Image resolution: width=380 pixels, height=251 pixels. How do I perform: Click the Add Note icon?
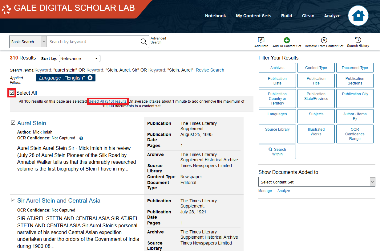[261, 42]
